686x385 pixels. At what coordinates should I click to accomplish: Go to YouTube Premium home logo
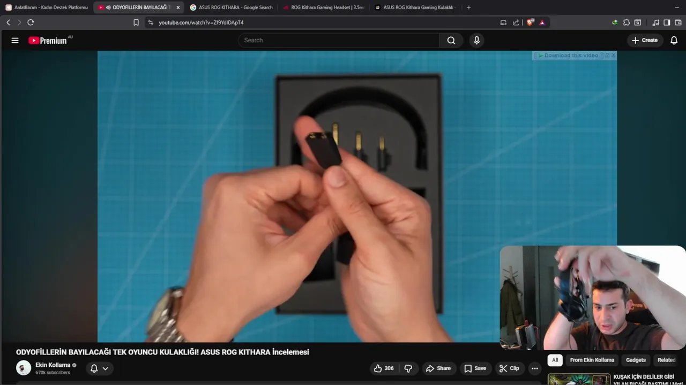(x=48, y=41)
